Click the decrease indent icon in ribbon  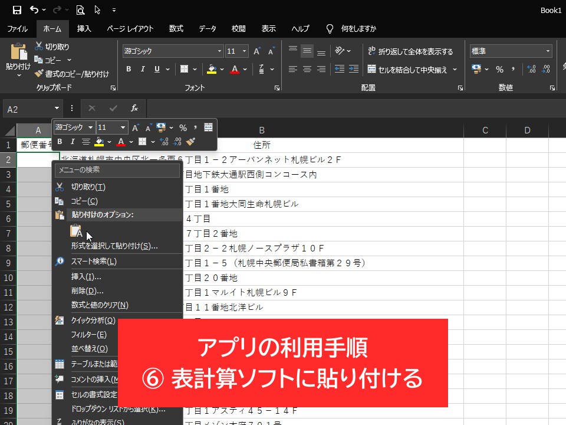click(340, 68)
